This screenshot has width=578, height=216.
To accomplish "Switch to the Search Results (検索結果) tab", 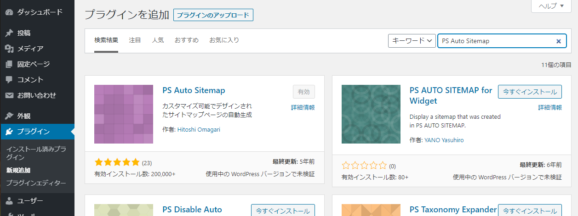I will tap(106, 40).
